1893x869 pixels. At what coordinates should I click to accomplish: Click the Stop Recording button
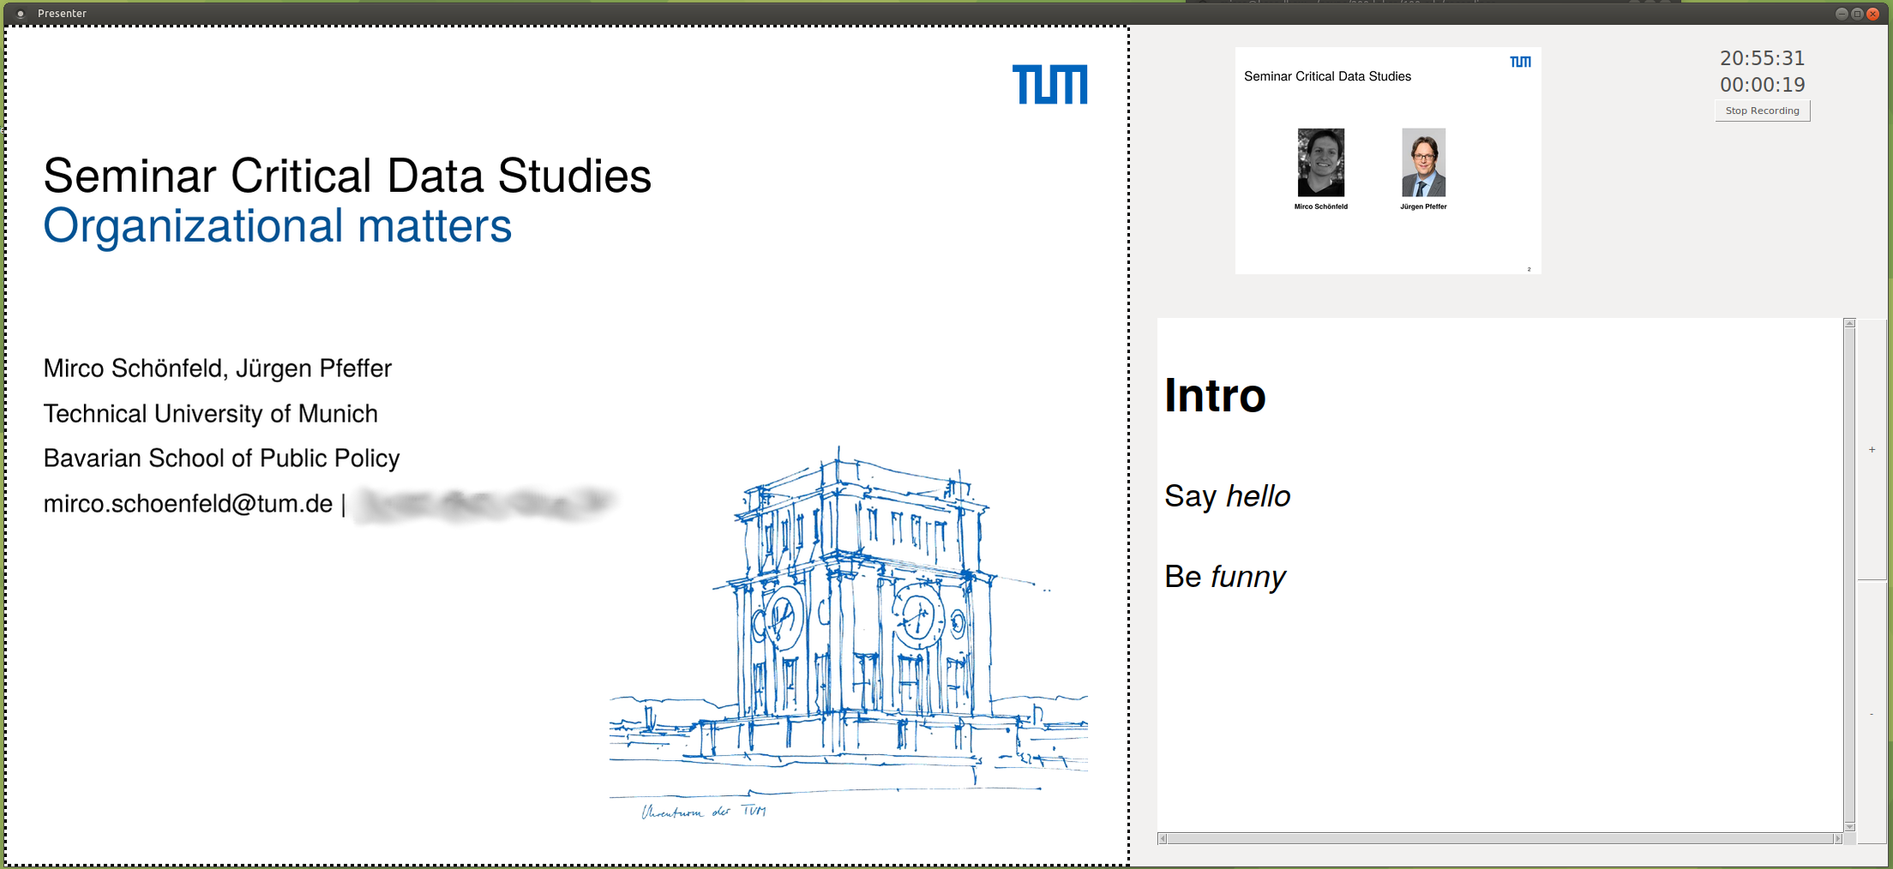1762,111
